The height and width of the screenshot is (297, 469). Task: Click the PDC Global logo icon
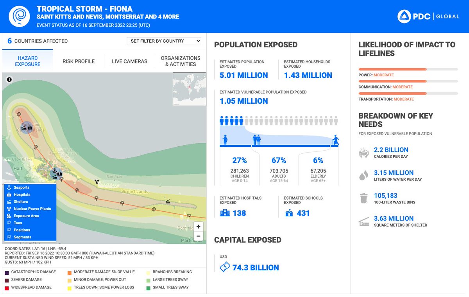tap(403, 16)
